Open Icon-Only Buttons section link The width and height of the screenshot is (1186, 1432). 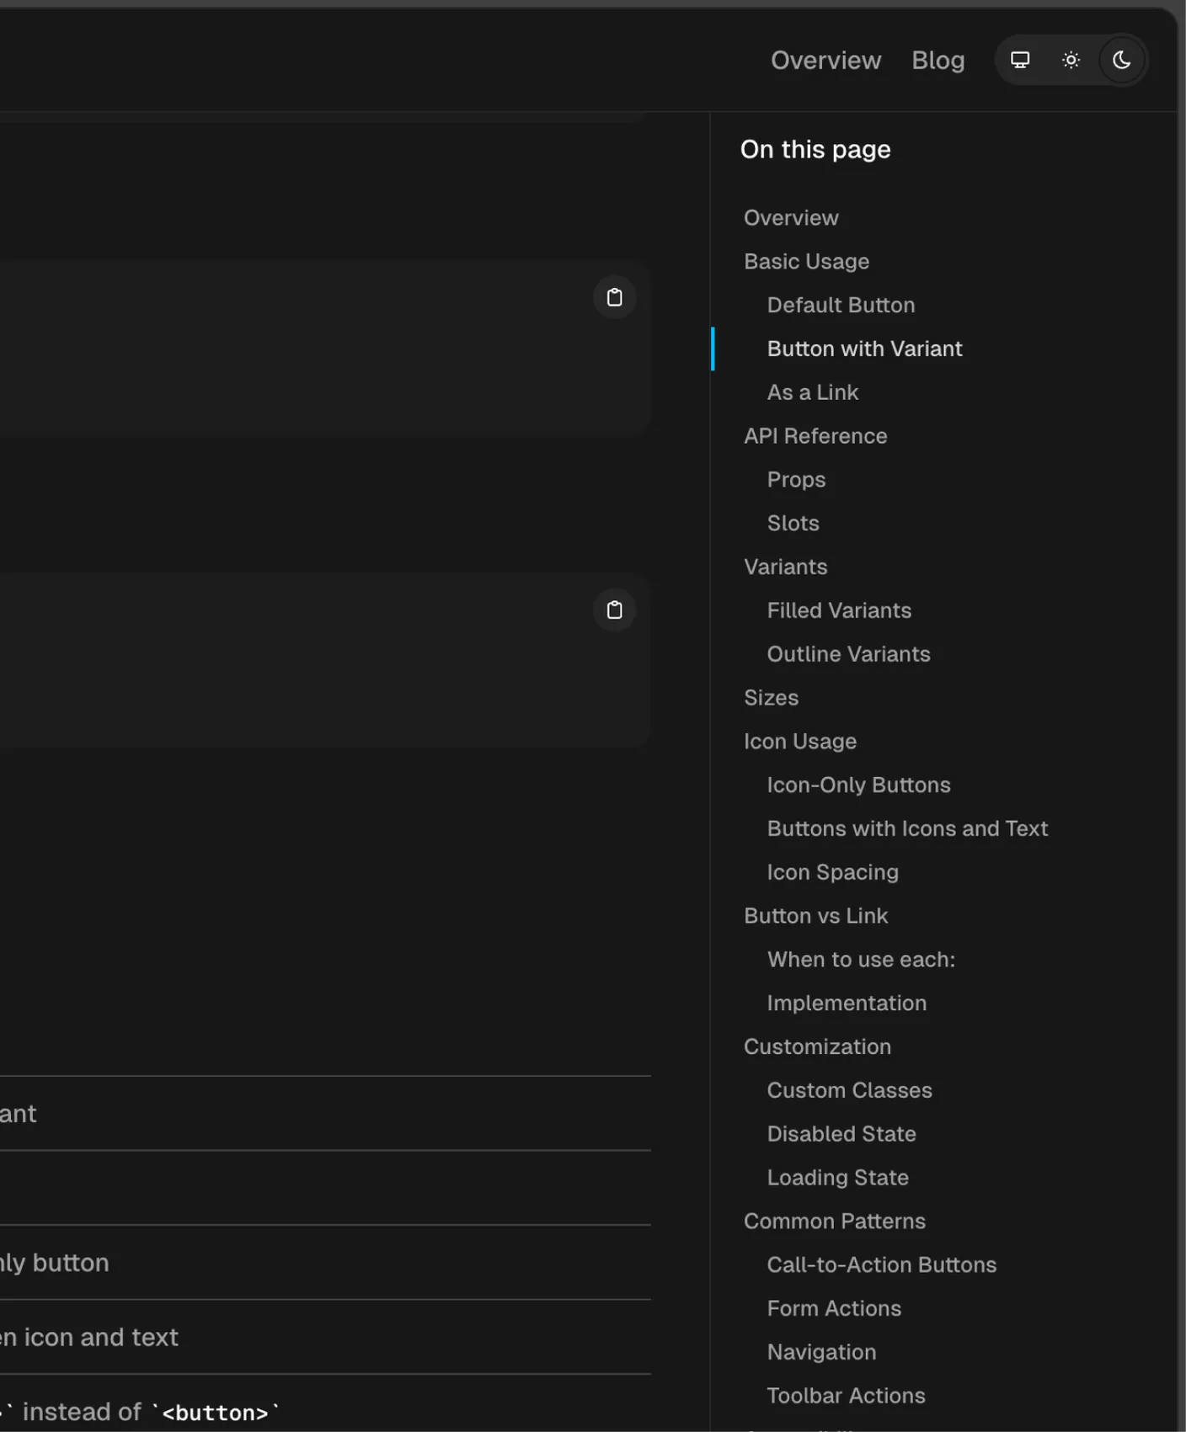(858, 785)
